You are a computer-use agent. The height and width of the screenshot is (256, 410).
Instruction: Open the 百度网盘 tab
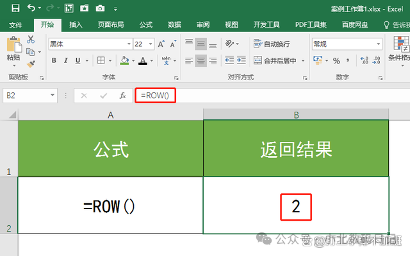355,25
